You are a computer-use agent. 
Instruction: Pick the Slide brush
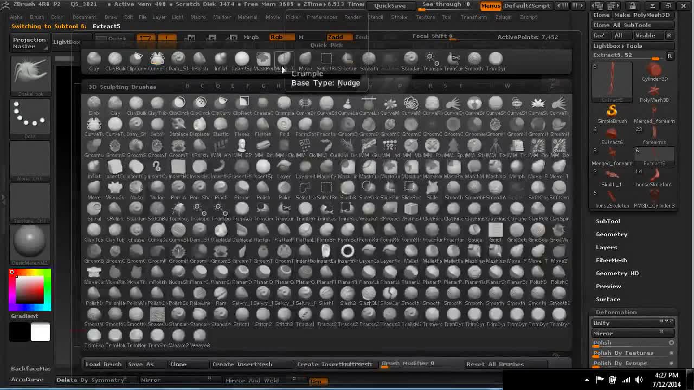pos(432,190)
